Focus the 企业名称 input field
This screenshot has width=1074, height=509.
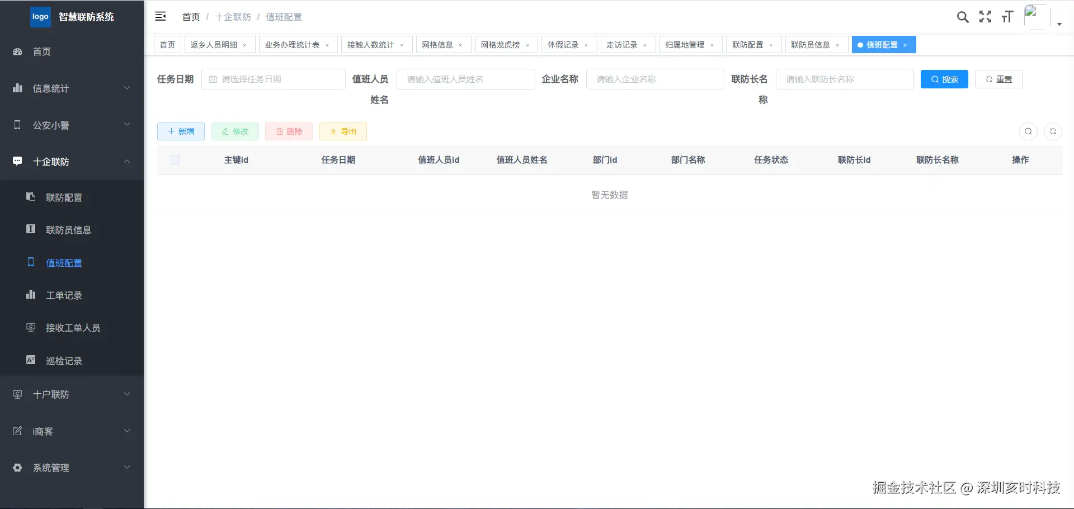(655, 79)
